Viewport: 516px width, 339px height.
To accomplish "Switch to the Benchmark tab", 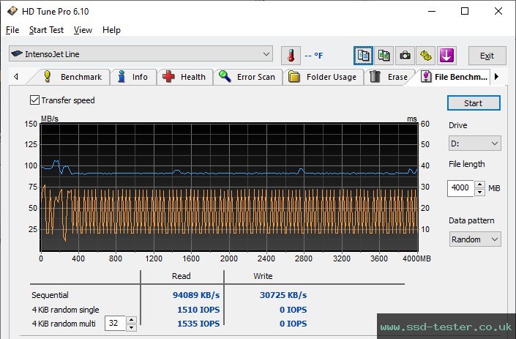I will (x=72, y=77).
